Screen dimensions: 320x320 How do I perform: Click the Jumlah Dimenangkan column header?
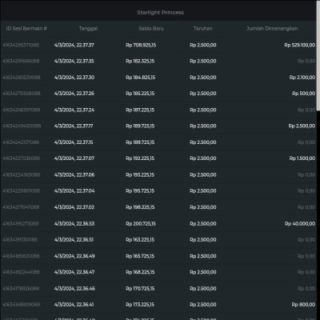pos(272,29)
